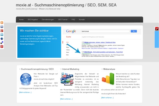Open the SEO Tutorial menu item
The width and height of the screenshot is (159, 106).
pos(63,20)
